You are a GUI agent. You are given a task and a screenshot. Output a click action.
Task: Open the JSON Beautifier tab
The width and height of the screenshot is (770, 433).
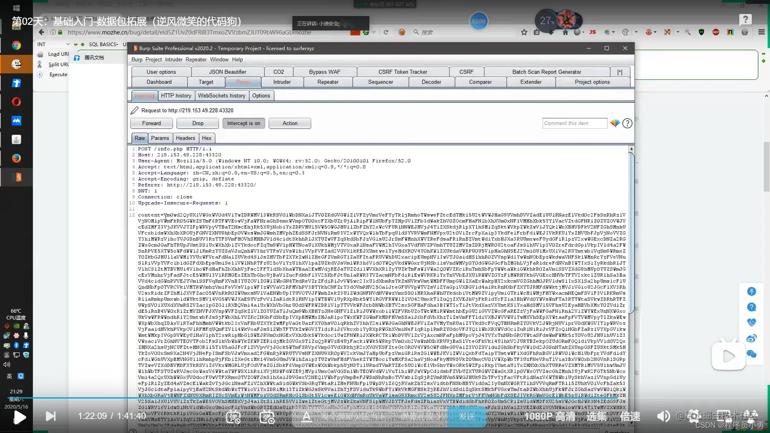click(x=228, y=72)
